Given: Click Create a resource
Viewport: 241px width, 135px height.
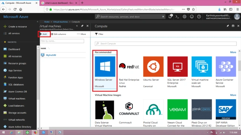Looking at the screenshot, I should pos(15,27).
